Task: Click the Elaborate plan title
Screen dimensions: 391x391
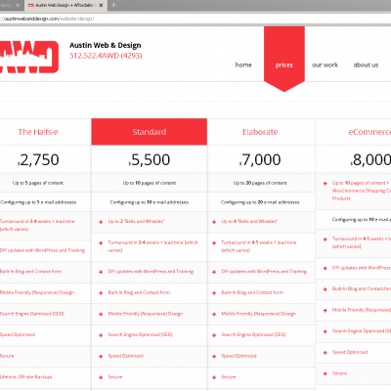Action: tap(260, 132)
